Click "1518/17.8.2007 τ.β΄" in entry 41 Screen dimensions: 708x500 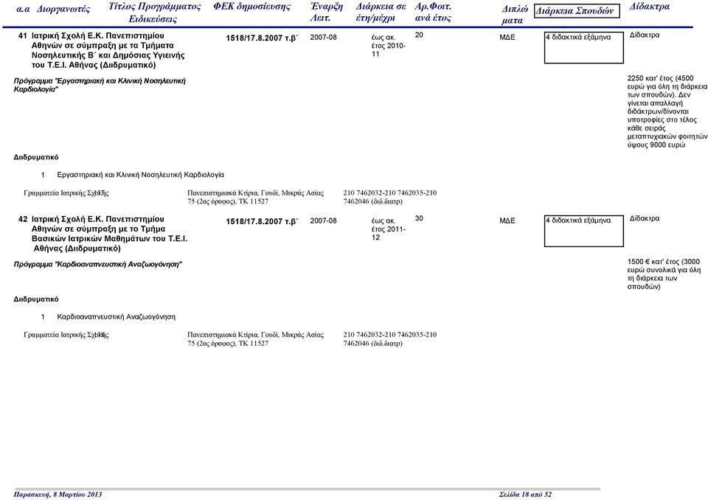coord(262,38)
